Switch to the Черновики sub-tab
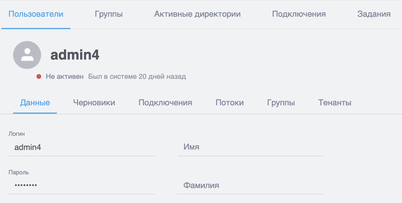 click(94, 102)
